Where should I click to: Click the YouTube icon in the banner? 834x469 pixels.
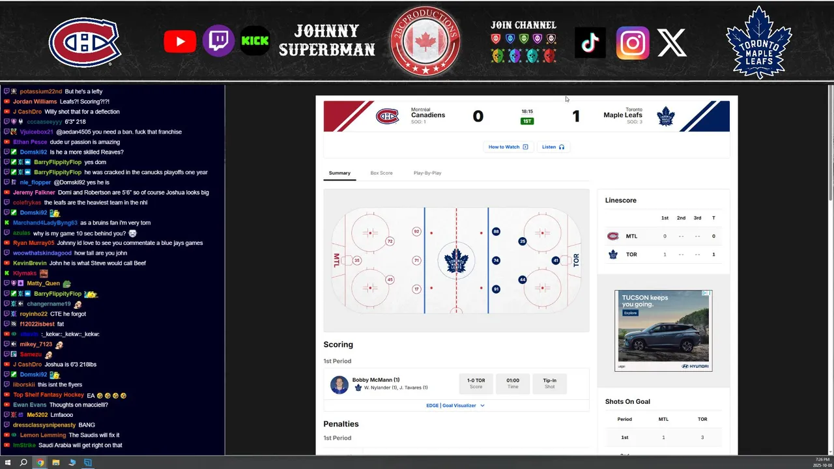(180, 42)
